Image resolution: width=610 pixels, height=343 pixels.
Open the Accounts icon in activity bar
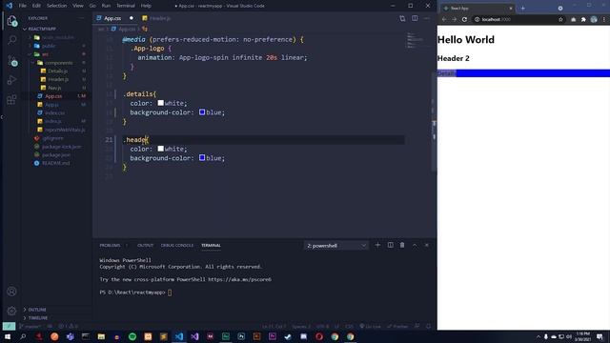click(x=11, y=292)
